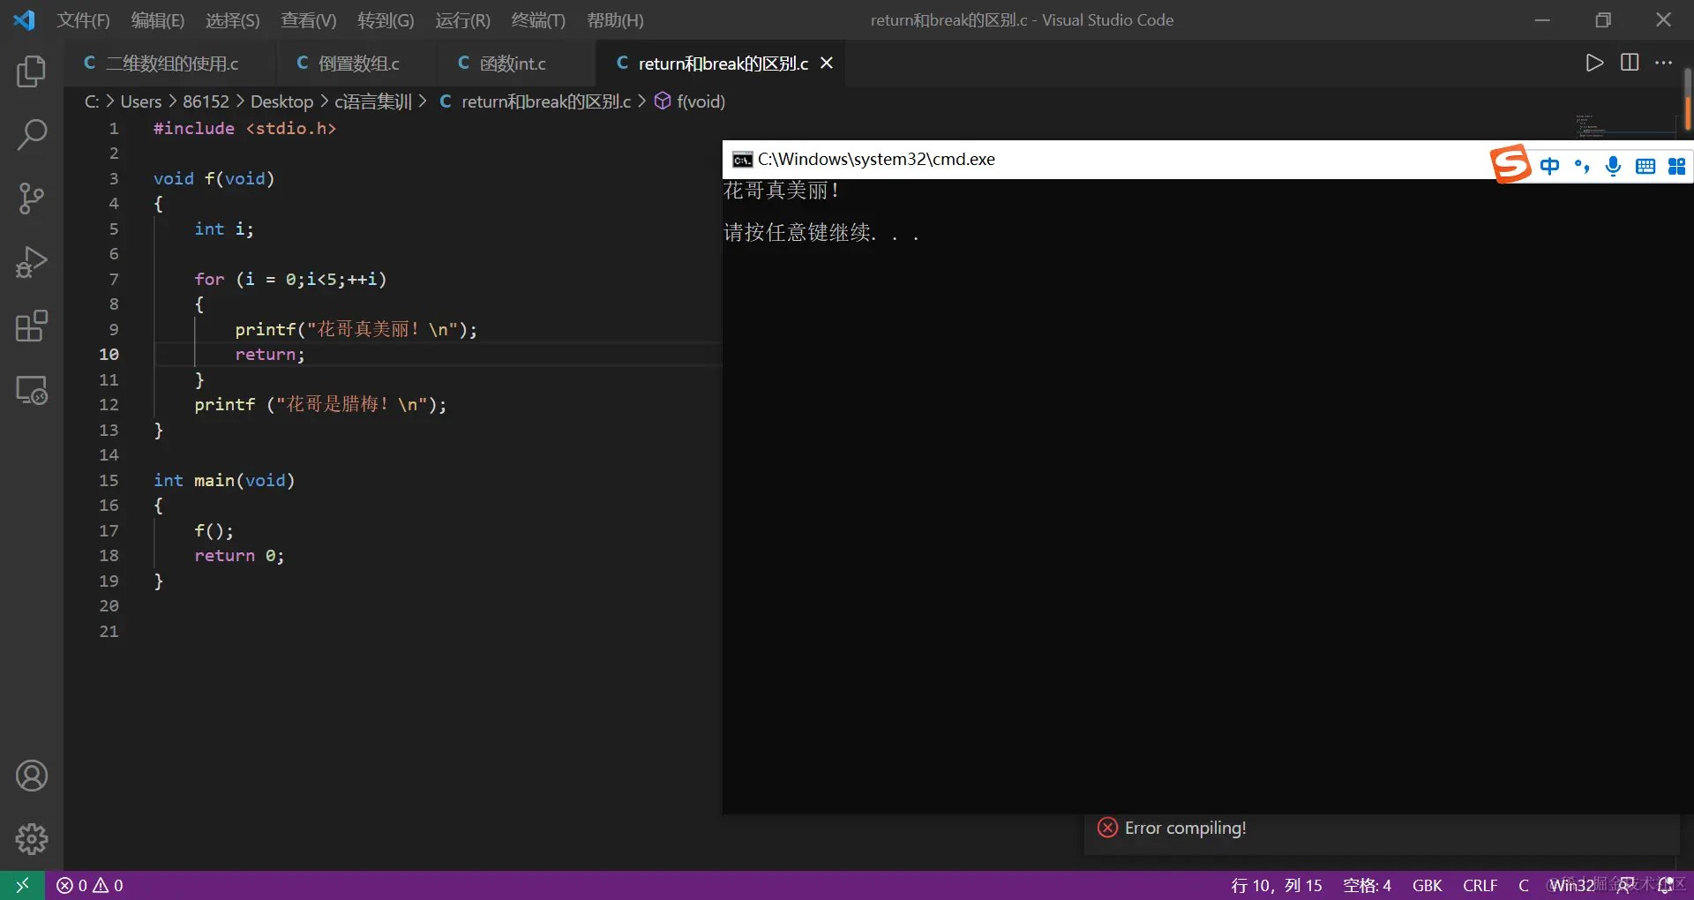Click line number 10 in gutter

109,354
